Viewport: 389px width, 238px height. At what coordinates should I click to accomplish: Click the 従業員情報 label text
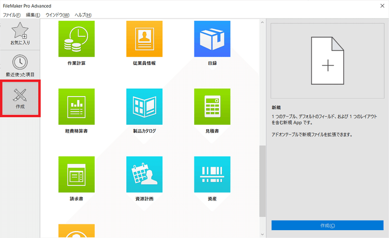coord(144,63)
